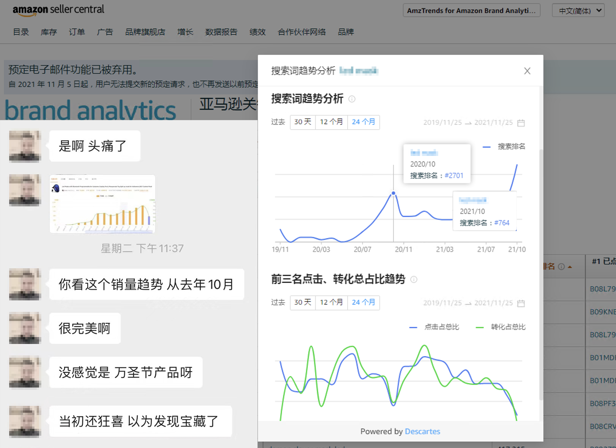This screenshot has width=616, height=448.
Task: Click info icon beside 搜索词趋势分析 heading
Action: point(352,99)
